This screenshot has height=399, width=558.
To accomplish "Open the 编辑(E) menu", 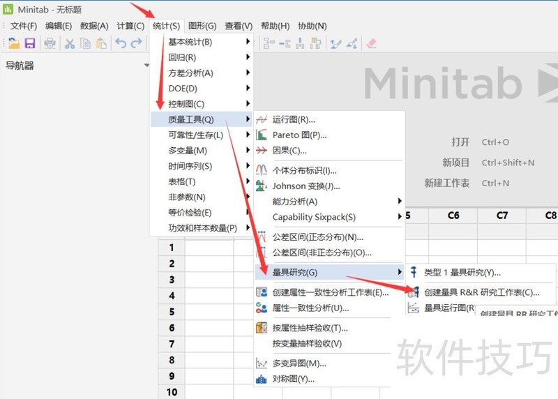I will tap(59, 26).
